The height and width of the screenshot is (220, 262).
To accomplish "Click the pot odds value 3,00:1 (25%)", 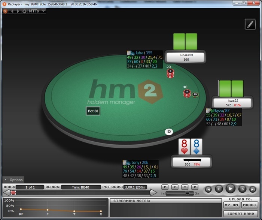I will click(135, 187).
